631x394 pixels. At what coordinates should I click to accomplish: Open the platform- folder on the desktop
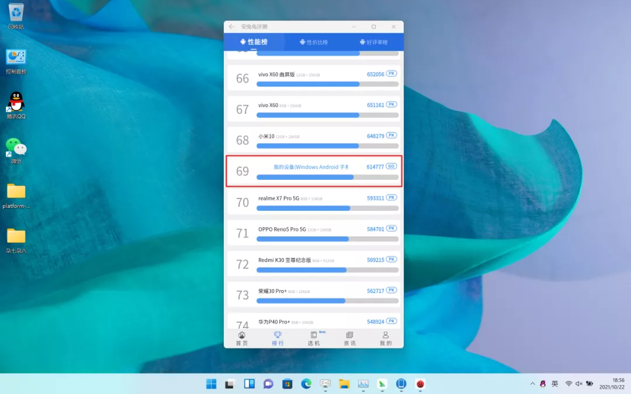coord(16,196)
